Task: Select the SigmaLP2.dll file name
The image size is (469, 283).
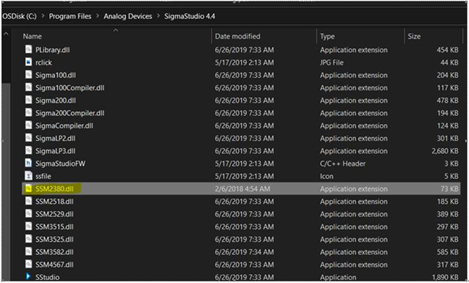Action: point(55,139)
